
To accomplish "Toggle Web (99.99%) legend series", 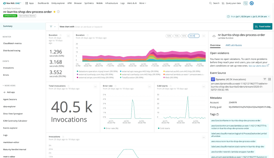I will 171,77.
